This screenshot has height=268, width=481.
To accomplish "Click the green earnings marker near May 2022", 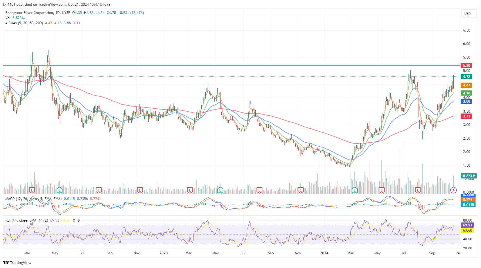I will [x=59, y=190].
